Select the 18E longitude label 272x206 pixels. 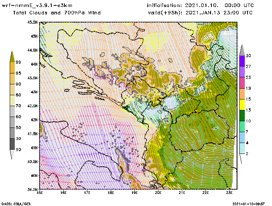coord(111,193)
